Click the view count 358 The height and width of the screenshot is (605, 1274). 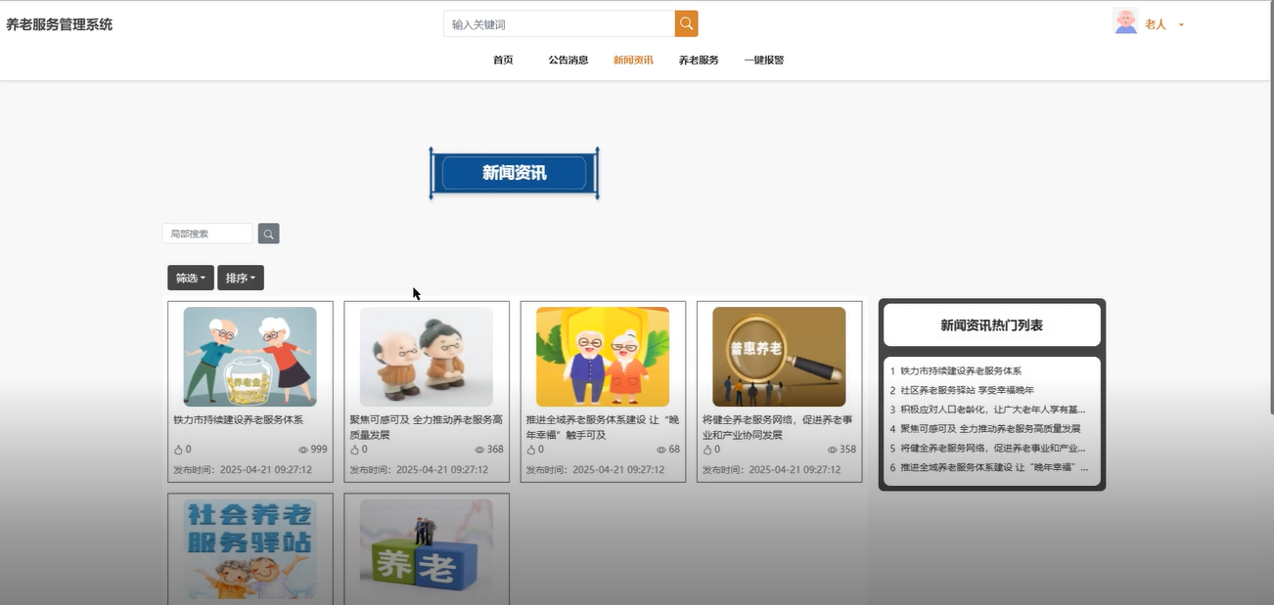click(847, 450)
